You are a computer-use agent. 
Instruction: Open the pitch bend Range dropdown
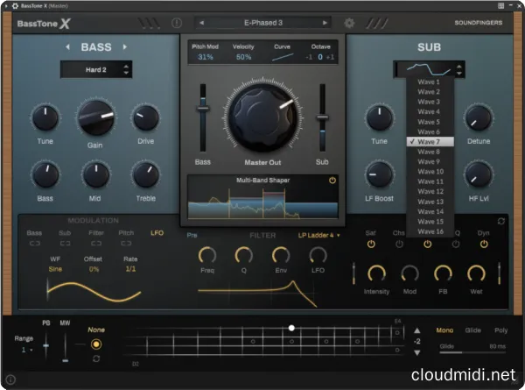pos(27,350)
